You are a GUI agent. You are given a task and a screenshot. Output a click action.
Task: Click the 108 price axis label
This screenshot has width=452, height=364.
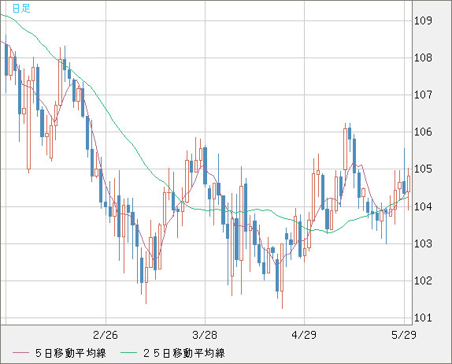pos(423,58)
